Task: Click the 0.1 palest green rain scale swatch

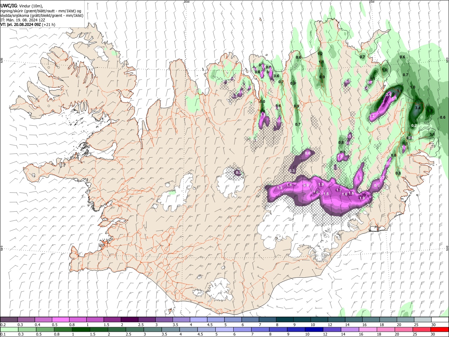Action: tap(9, 329)
